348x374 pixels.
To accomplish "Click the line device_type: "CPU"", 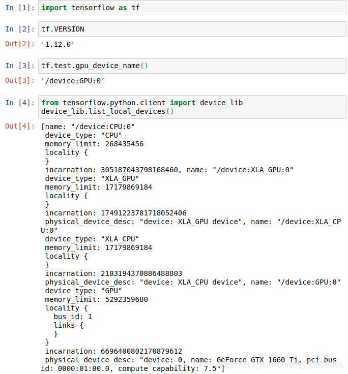I will [83, 135].
